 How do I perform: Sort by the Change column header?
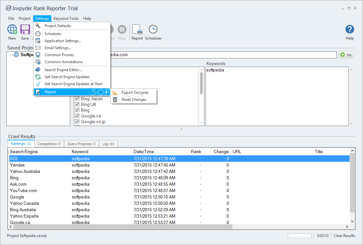[217, 152]
